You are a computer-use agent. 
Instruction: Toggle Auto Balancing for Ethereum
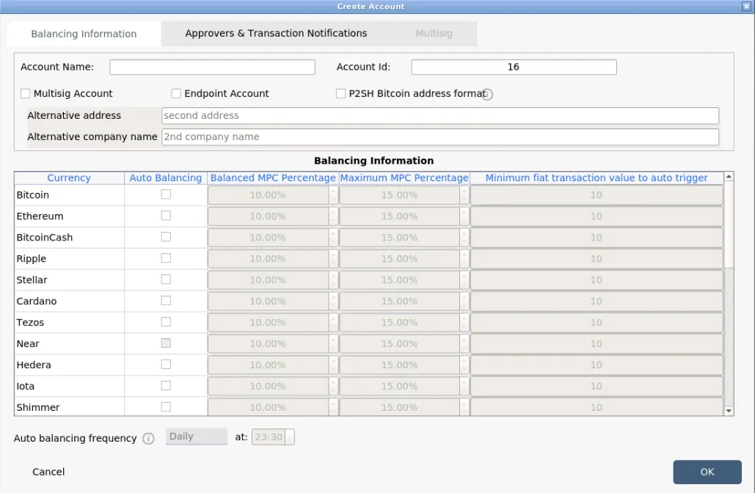pyautogui.click(x=166, y=216)
